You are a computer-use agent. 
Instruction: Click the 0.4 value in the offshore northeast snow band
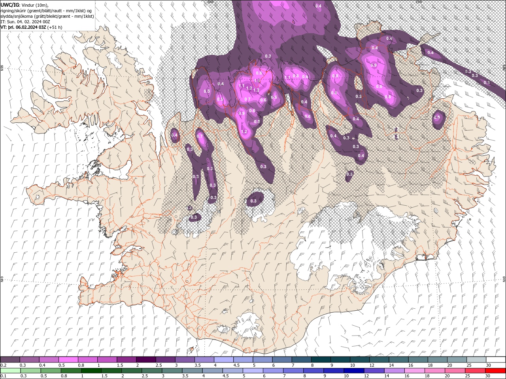tap(430, 53)
